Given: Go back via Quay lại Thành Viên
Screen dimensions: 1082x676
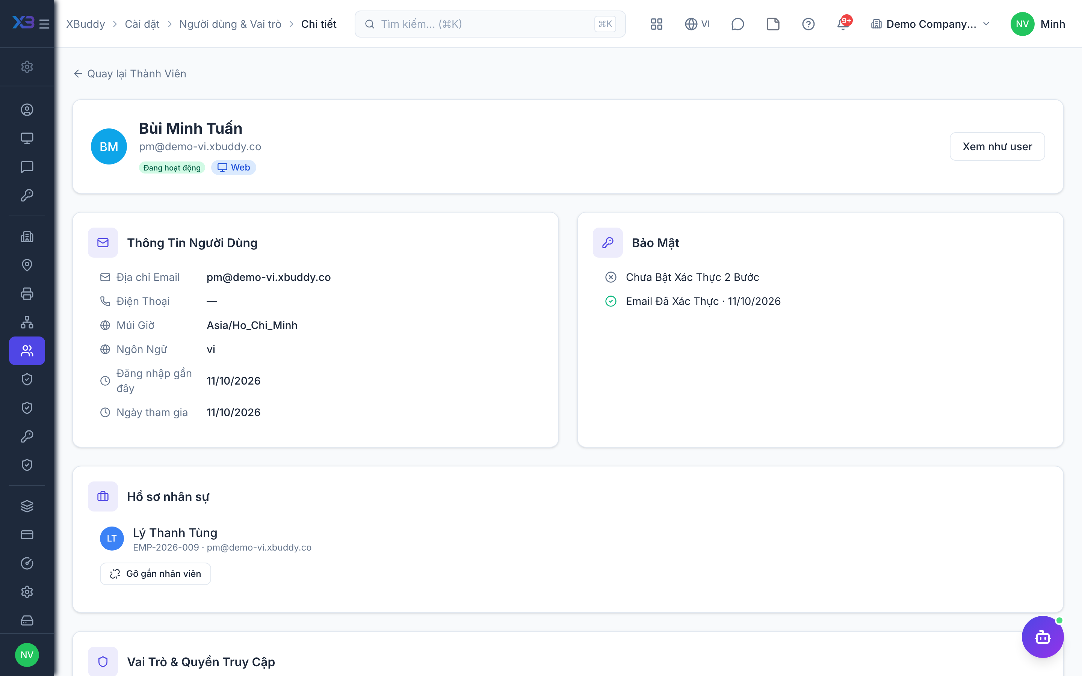Looking at the screenshot, I should click(130, 73).
